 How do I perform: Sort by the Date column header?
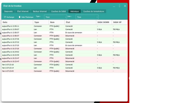point(17,22)
